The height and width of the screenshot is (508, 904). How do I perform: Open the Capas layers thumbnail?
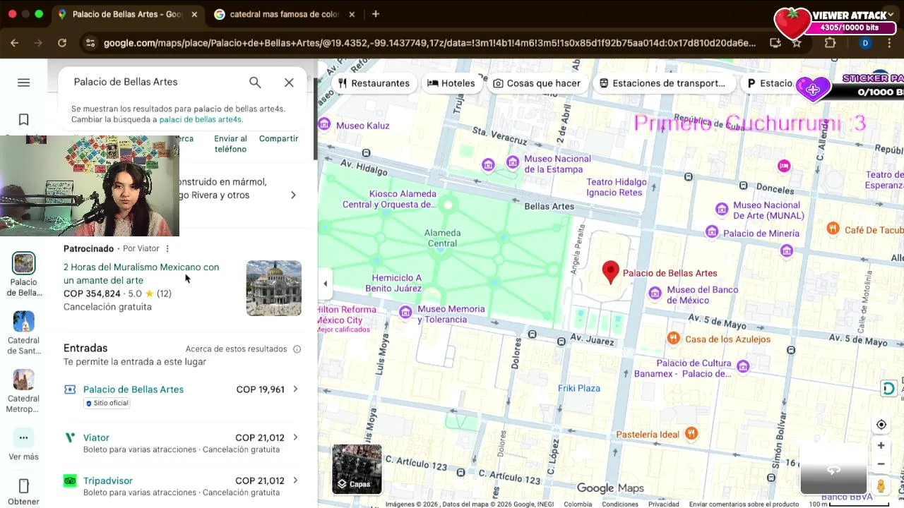pyautogui.click(x=357, y=469)
